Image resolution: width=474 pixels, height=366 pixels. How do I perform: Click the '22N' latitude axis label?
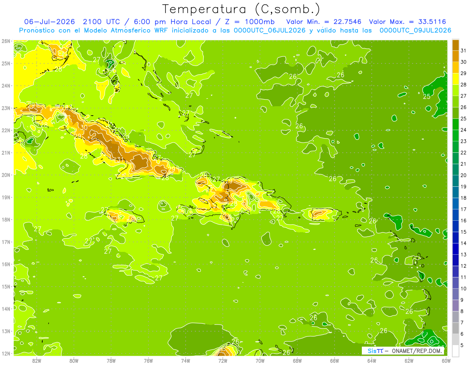point(6,130)
